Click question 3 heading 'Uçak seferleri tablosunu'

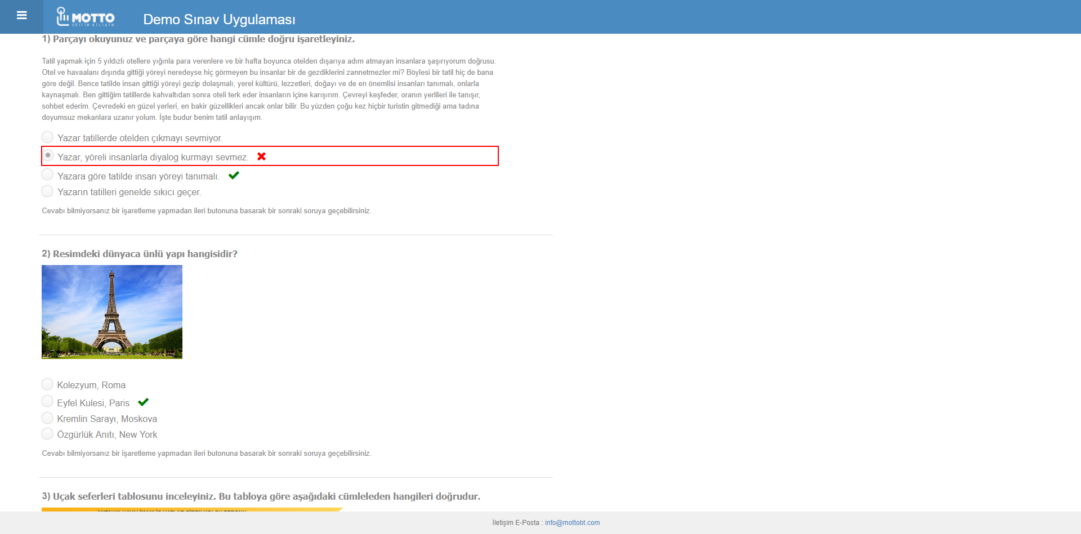click(261, 496)
